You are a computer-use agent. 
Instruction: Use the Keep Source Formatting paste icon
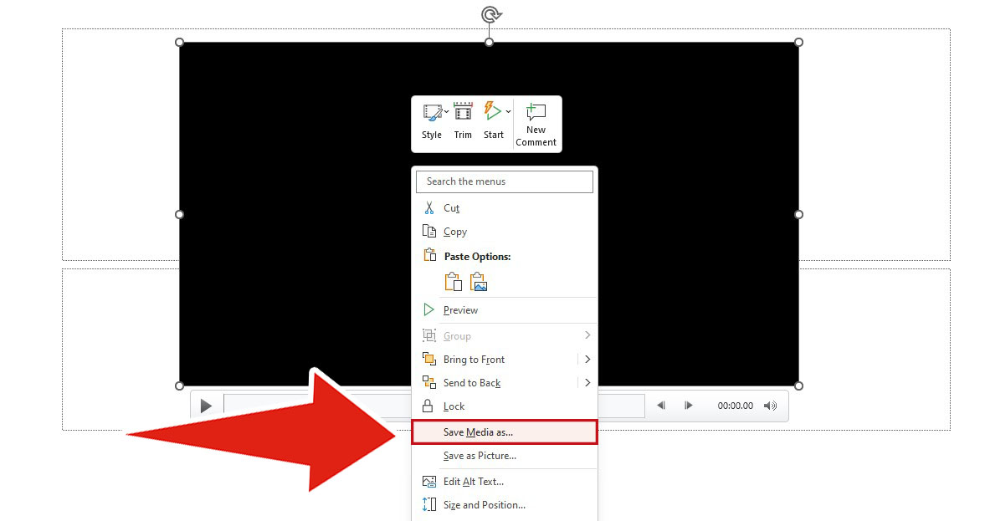click(x=453, y=282)
